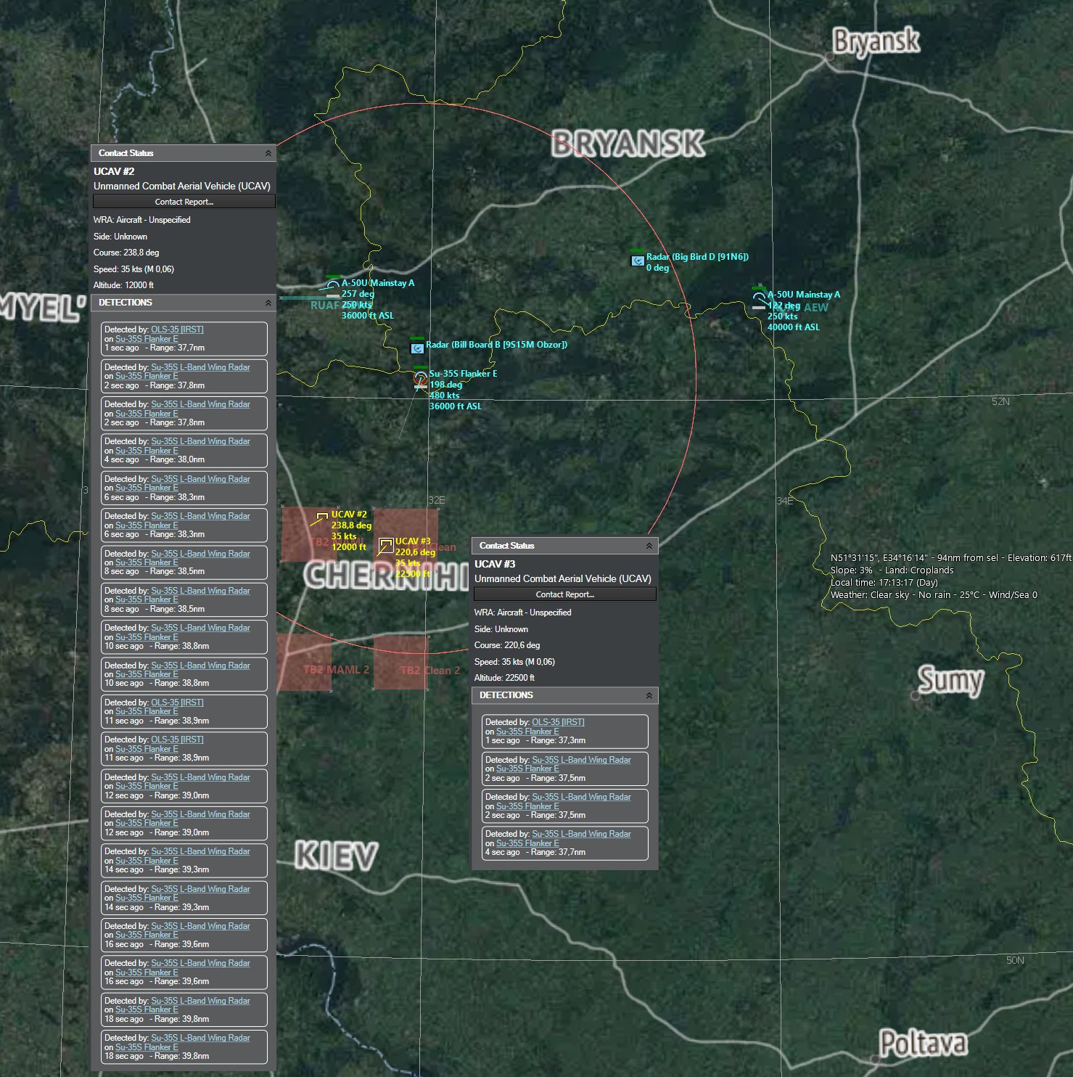This screenshot has width=1073, height=1077.
Task: Open L-Band Wing Radar link in 38,0nm row
Action: click(200, 441)
